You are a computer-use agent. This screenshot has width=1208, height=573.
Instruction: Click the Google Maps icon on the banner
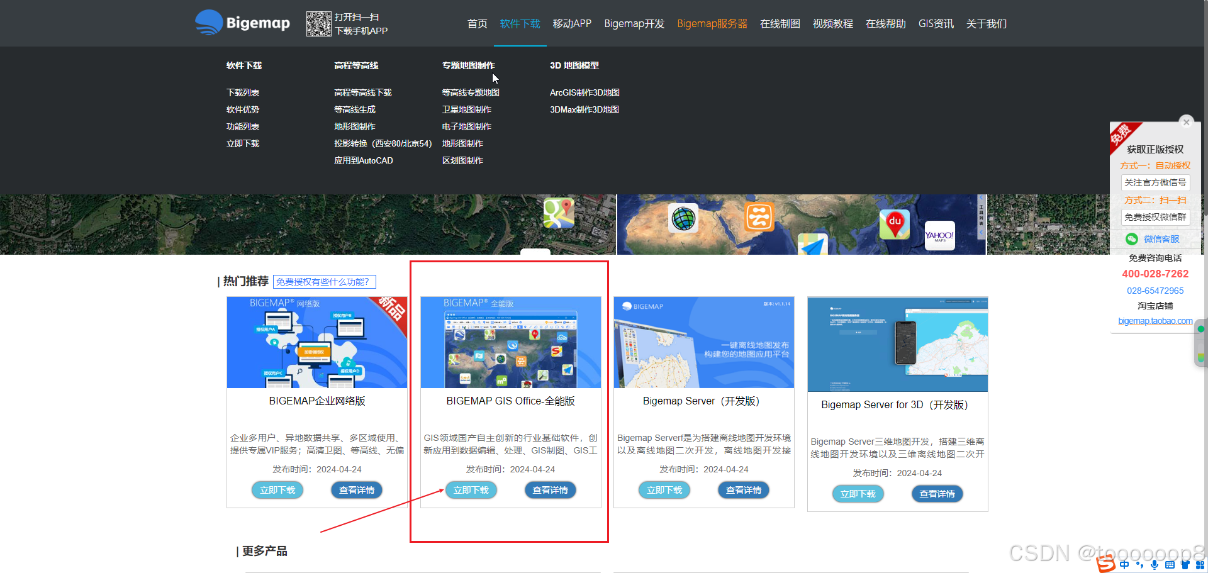(559, 213)
